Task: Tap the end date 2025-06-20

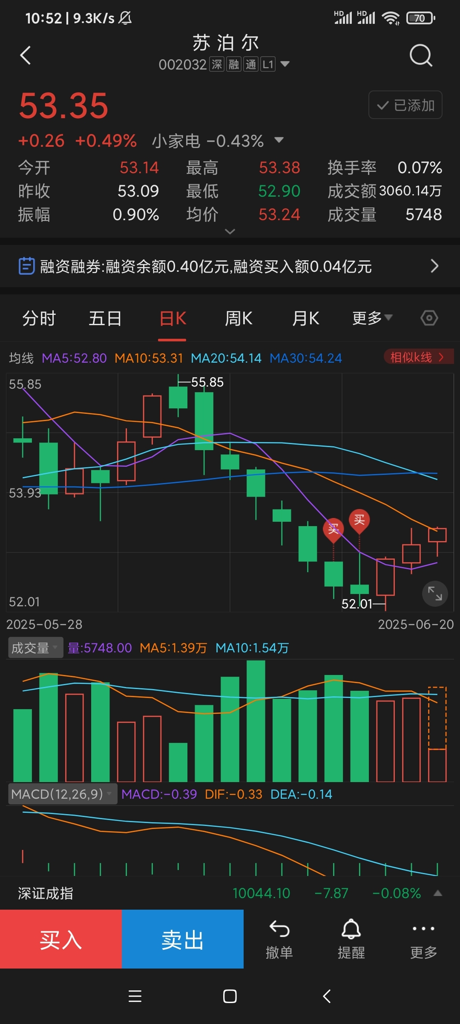Action: [416, 624]
